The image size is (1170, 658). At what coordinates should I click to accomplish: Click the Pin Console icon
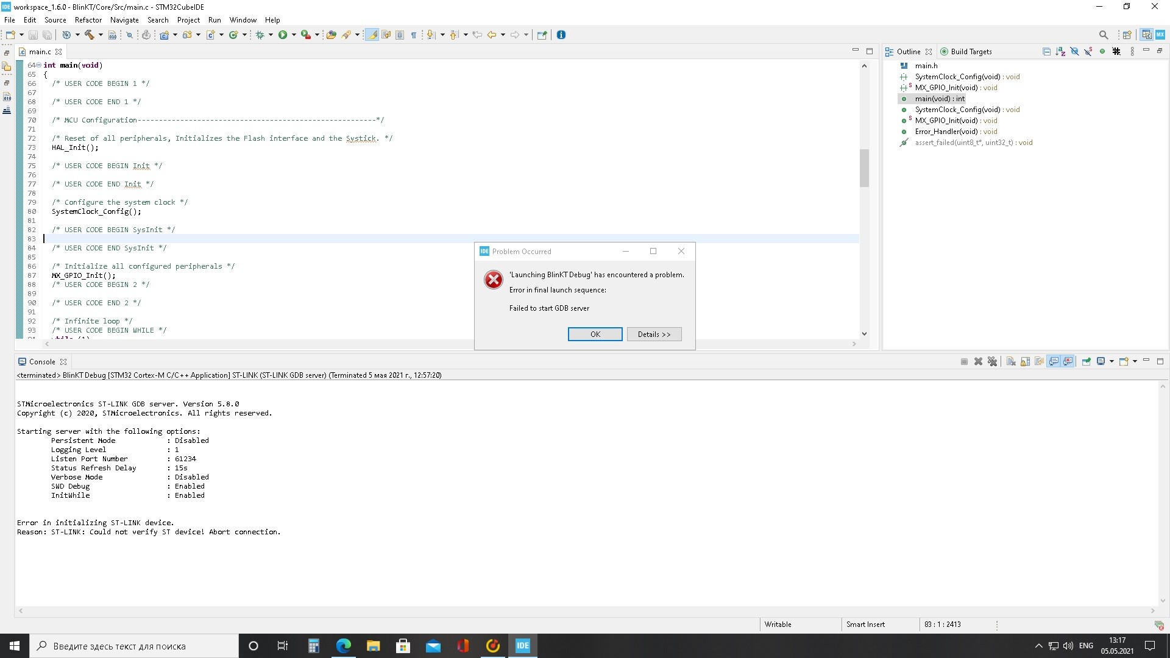click(1087, 362)
